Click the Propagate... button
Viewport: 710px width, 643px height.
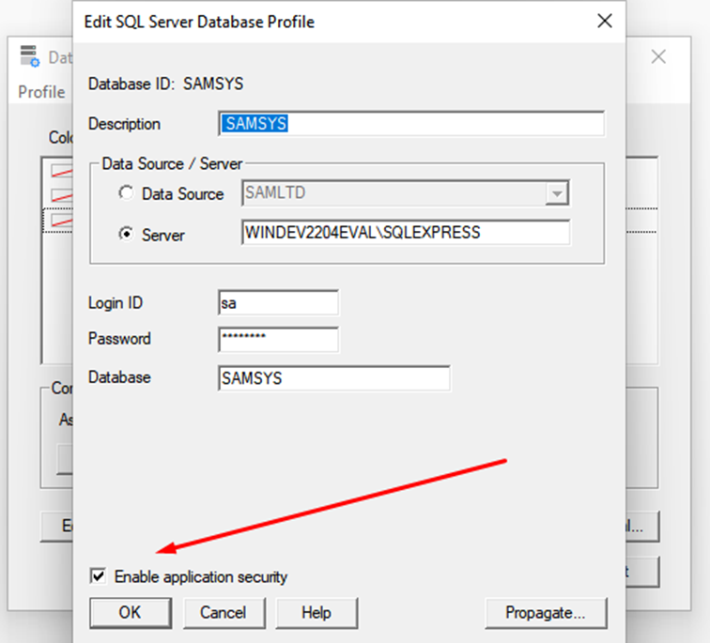[546, 613]
